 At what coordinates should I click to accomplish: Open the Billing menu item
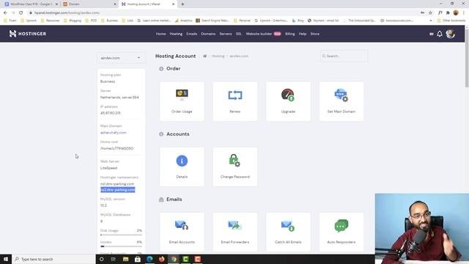(290, 34)
